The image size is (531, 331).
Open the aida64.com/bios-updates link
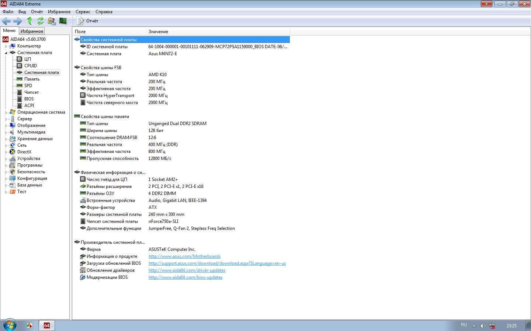point(185,277)
